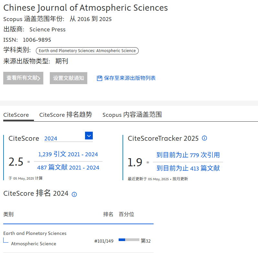Open the 487 篇文献 2021 - 2024 link

pyautogui.click(x=68, y=168)
